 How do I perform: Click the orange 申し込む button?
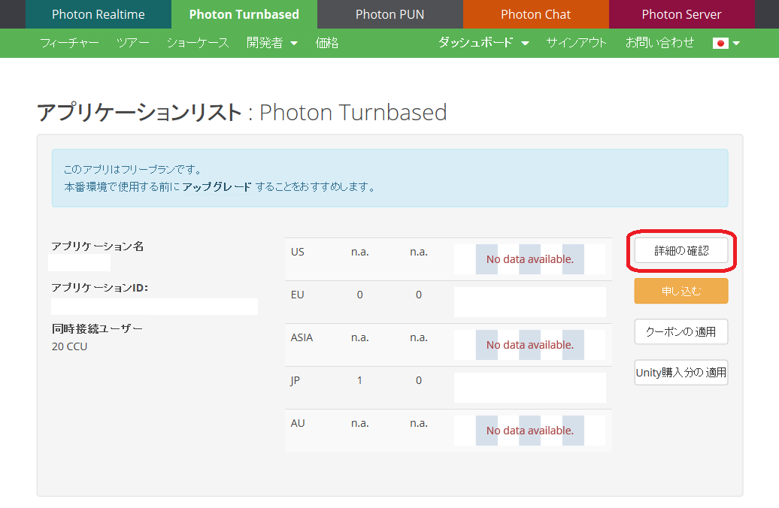[x=681, y=291]
